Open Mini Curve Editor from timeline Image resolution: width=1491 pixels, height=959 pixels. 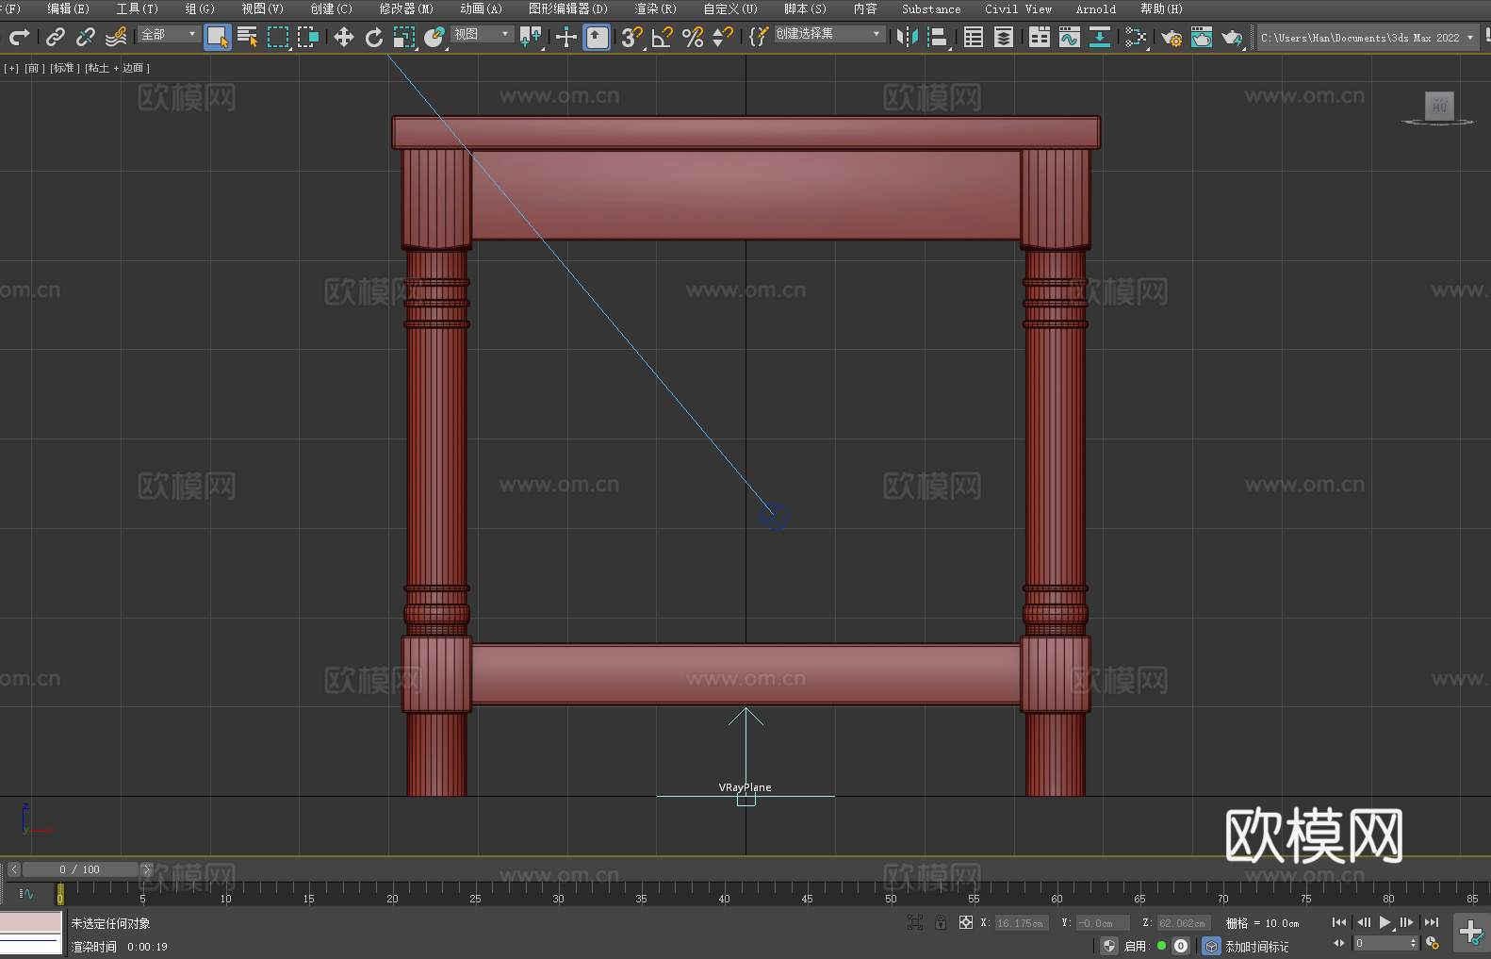click(25, 893)
